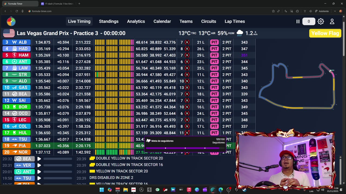This screenshot has width=346, height=194.
Task: Click the soft tyre icon in SAI row
Action: pos(187,101)
